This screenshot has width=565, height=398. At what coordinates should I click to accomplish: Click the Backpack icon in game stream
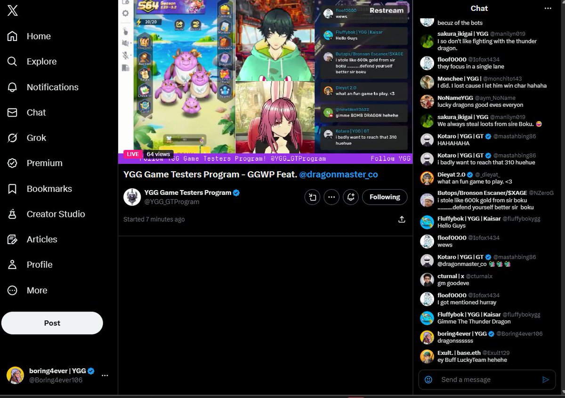click(x=225, y=44)
